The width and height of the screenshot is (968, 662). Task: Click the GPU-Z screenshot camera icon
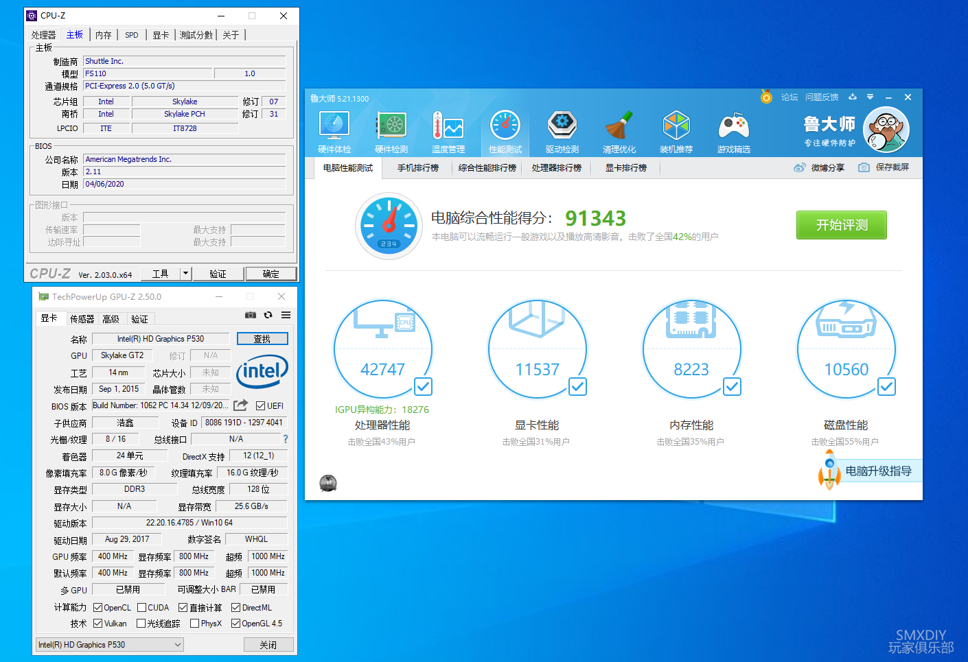click(x=251, y=315)
